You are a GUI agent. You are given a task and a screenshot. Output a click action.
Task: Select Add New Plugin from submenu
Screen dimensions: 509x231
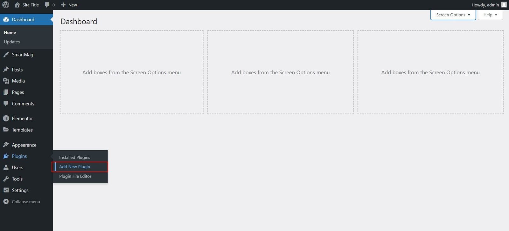tap(75, 167)
